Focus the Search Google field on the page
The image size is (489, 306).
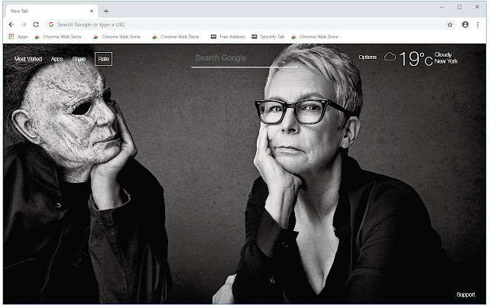coord(244,59)
